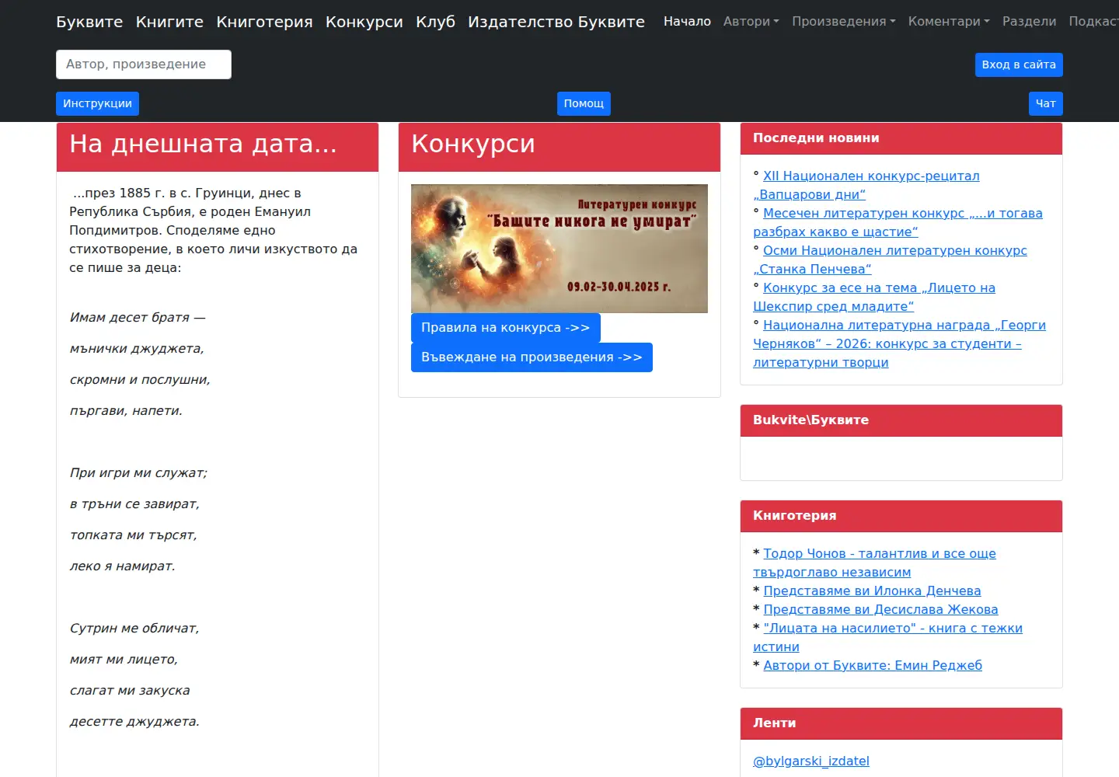The image size is (1119, 777).
Task: Open the Конкурс за есе Шекспир link
Action: [x=874, y=297]
